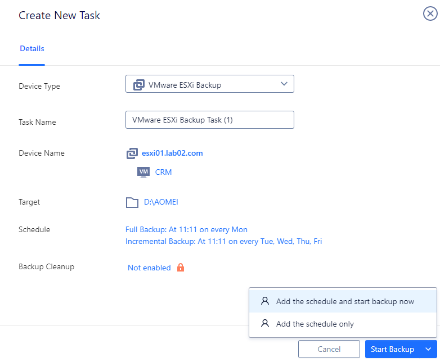Click user icon beside Add the schedule only
This screenshot has width=440, height=362.
(265, 324)
